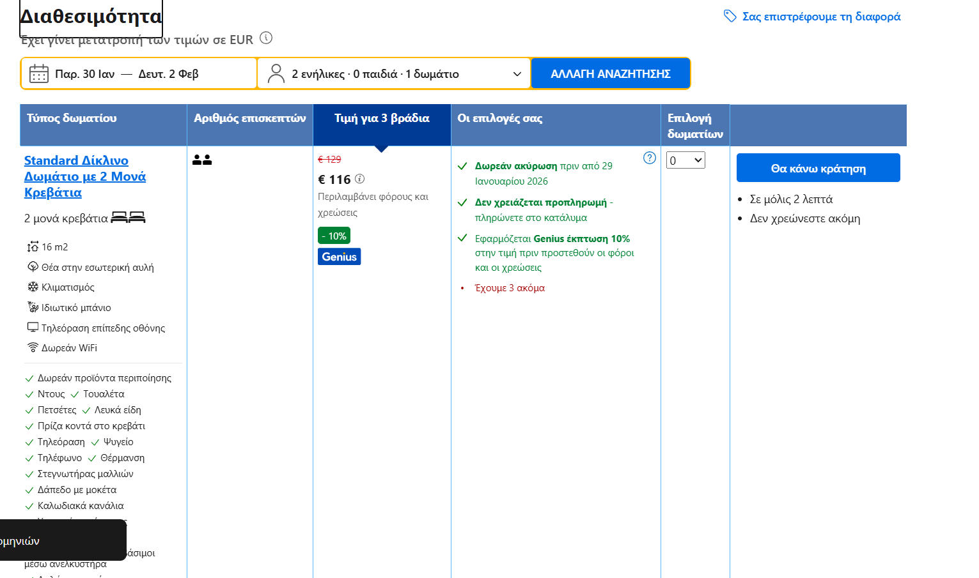The width and height of the screenshot is (979, 578).
Task: Click the Genius badge
Action: point(339,257)
